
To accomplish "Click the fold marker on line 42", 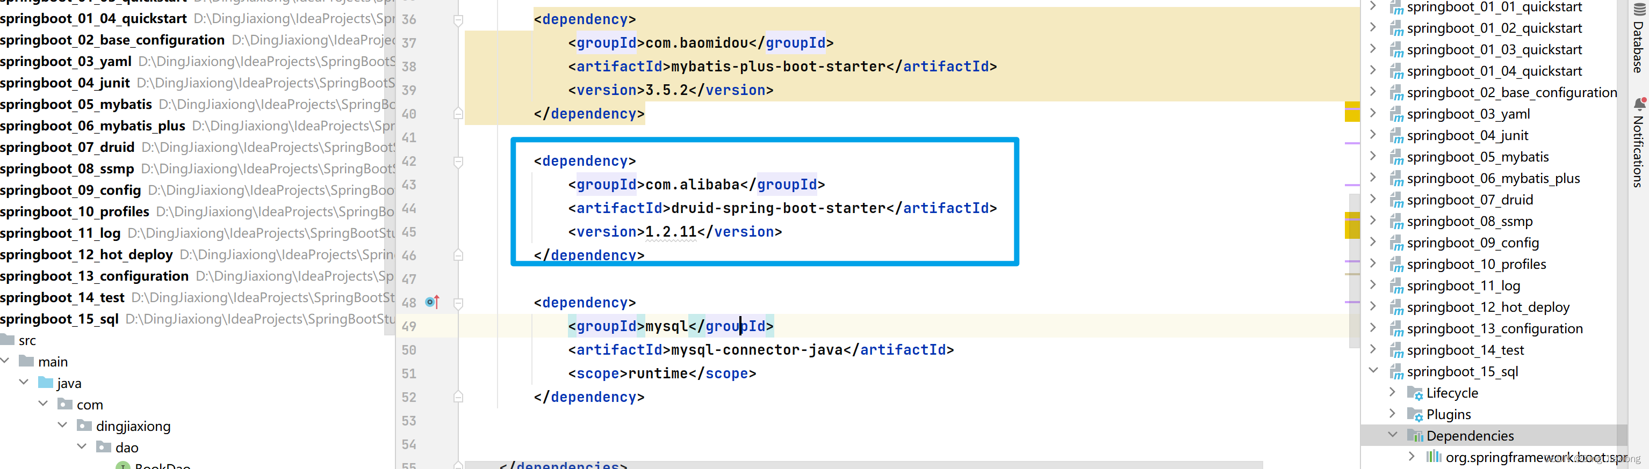I will tap(458, 162).
